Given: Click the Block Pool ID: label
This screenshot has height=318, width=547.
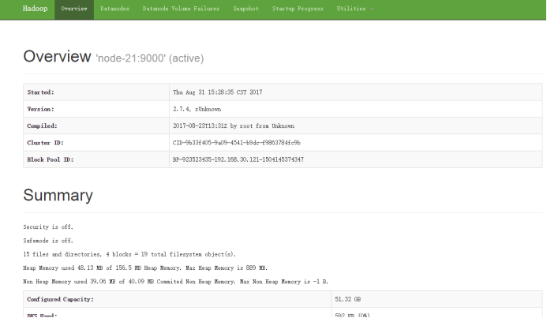Looking at the screenshot, I should click(51, 159).
